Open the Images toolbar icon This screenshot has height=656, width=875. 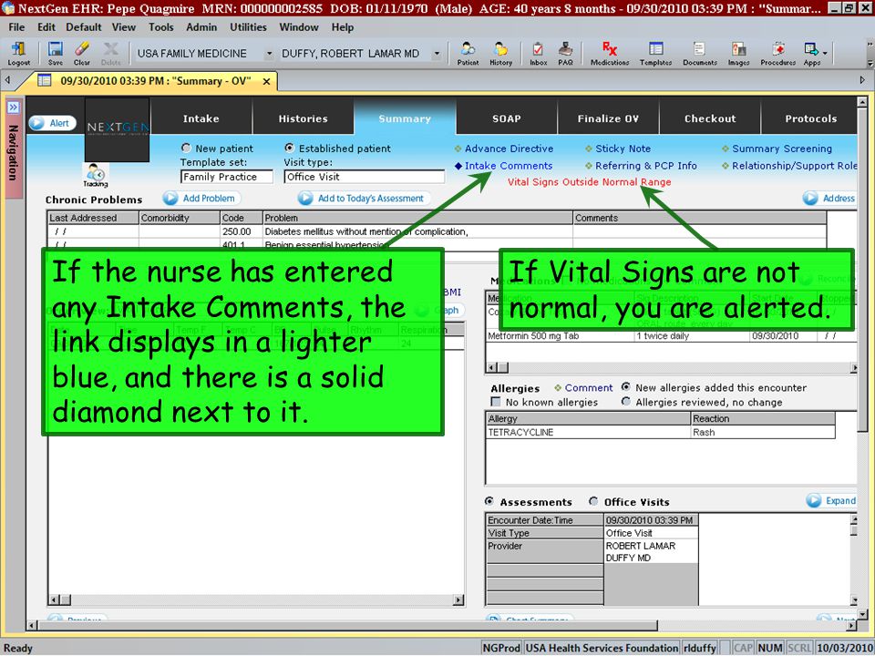pyautogui.click(x=738, y=54)
